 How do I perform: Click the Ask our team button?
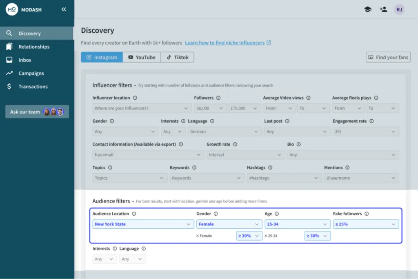point(37,112)
